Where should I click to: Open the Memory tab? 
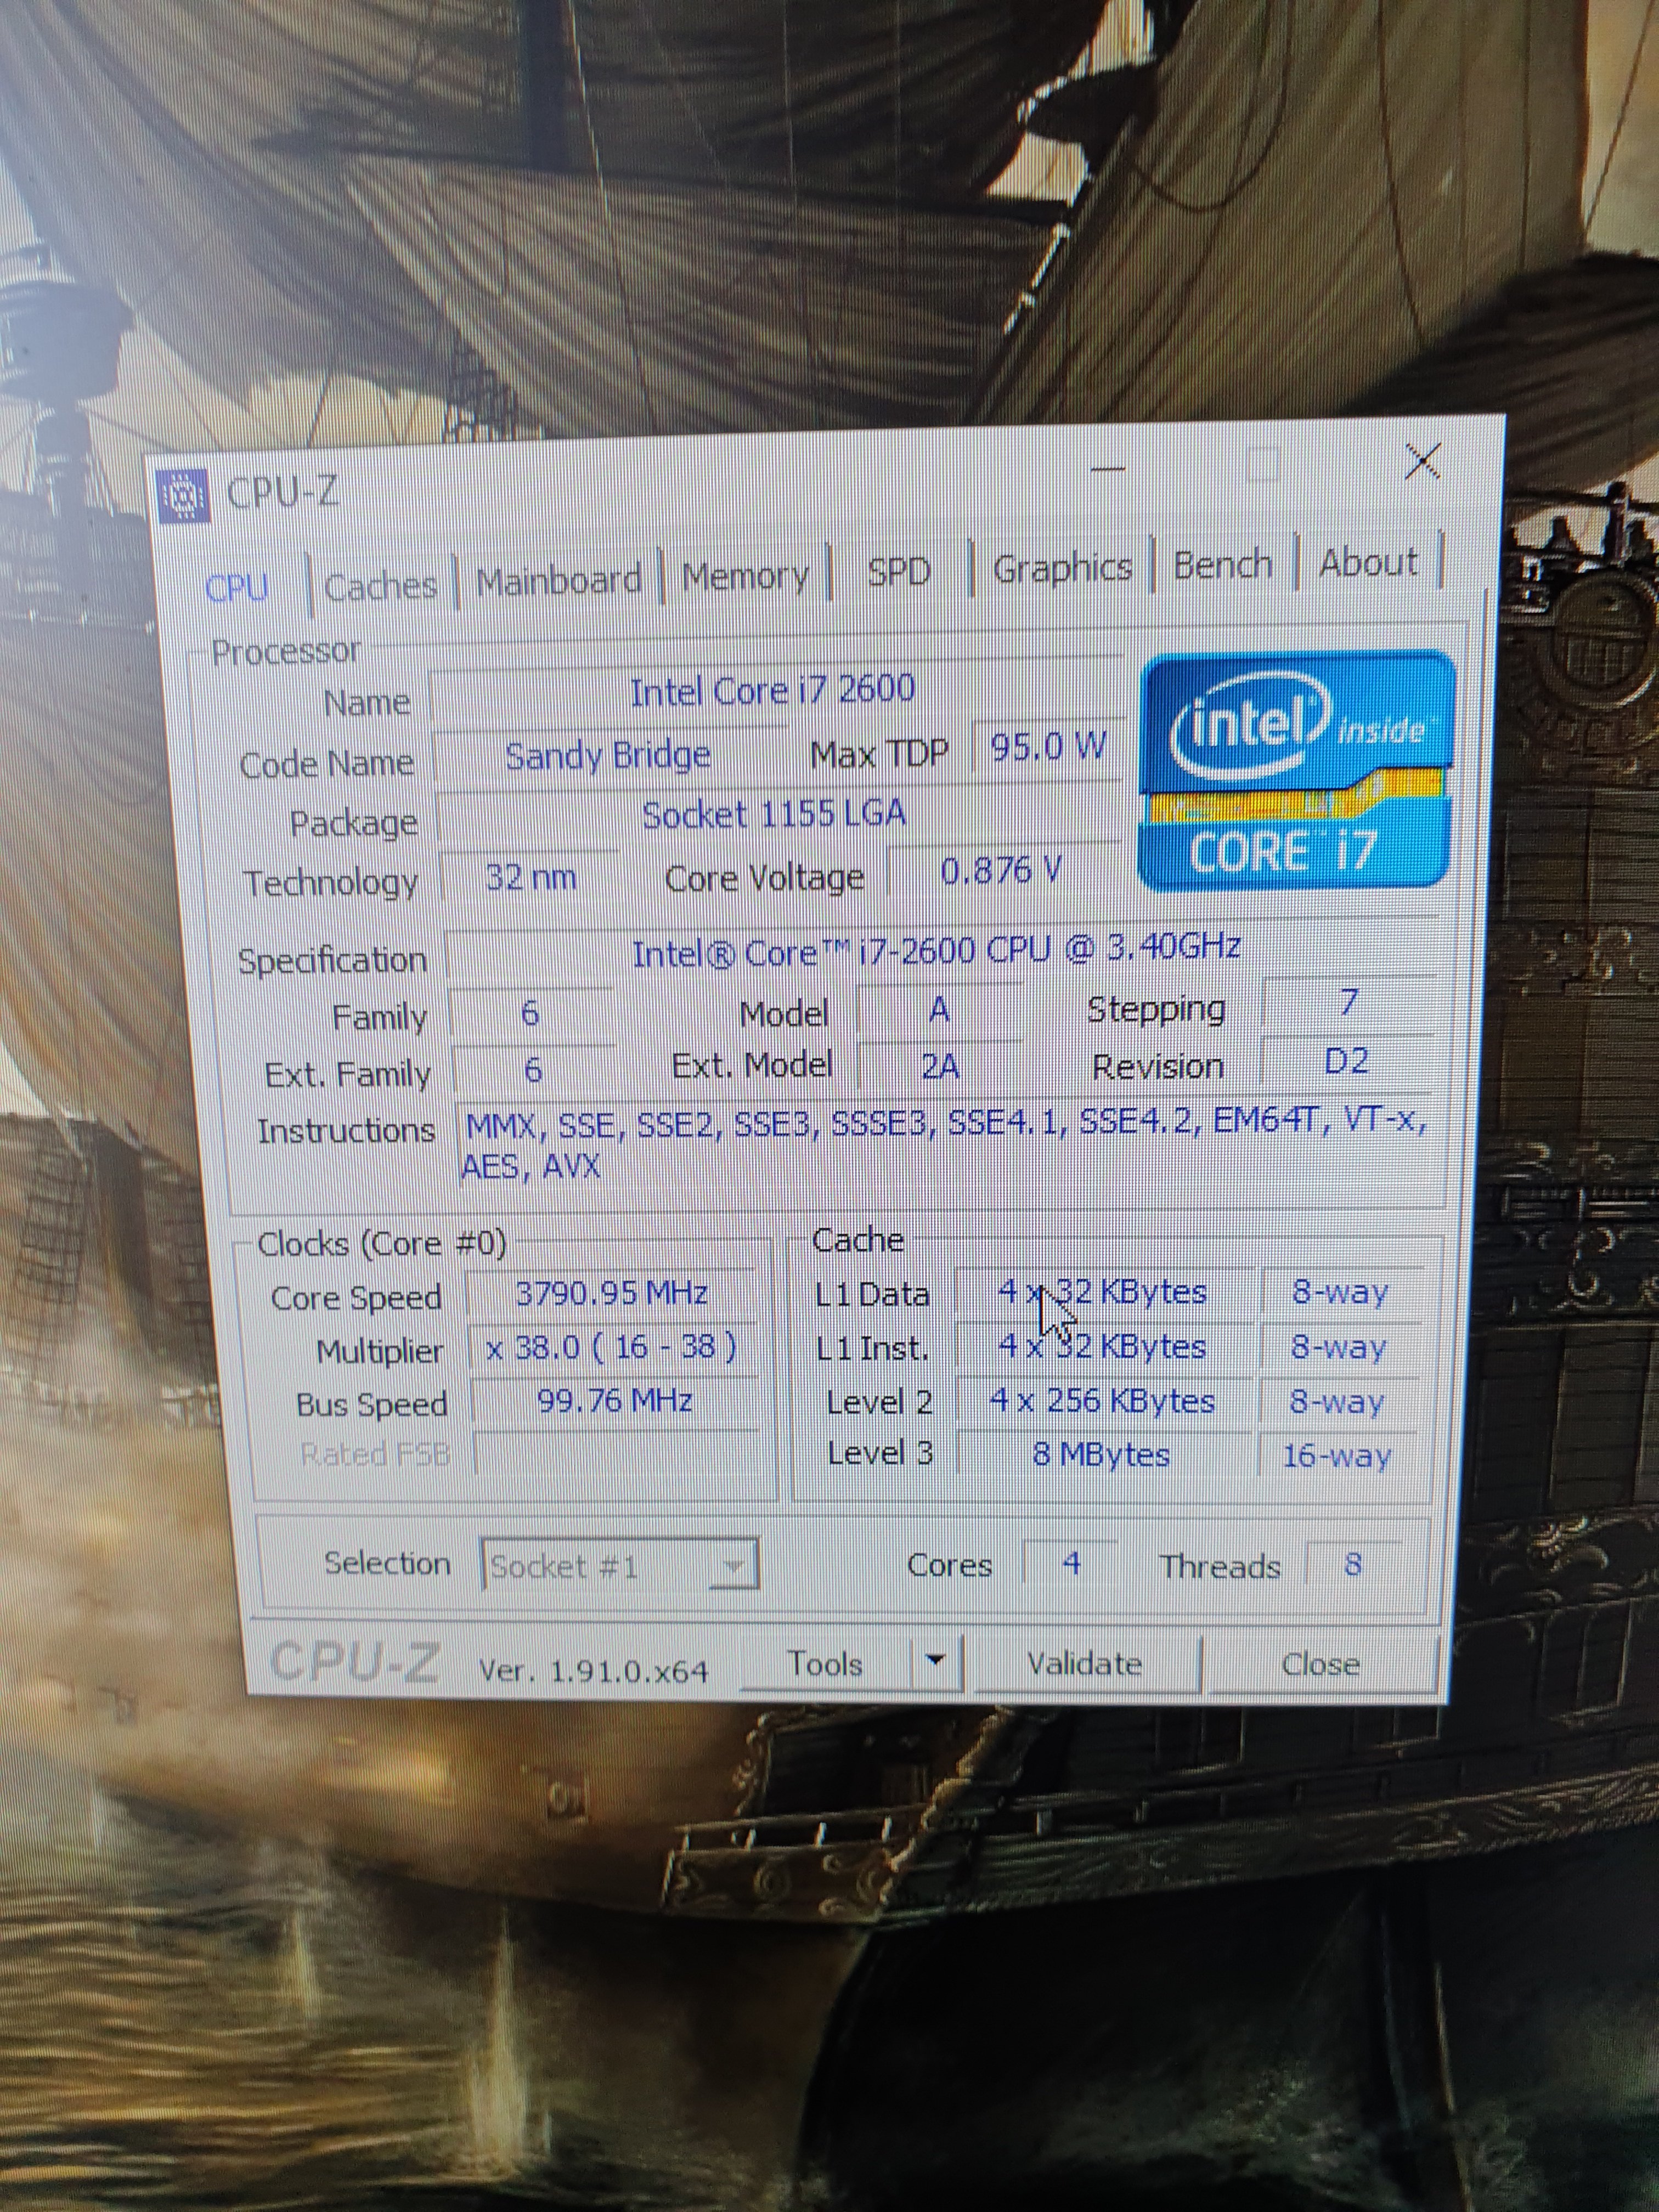(x=745, y=576)
